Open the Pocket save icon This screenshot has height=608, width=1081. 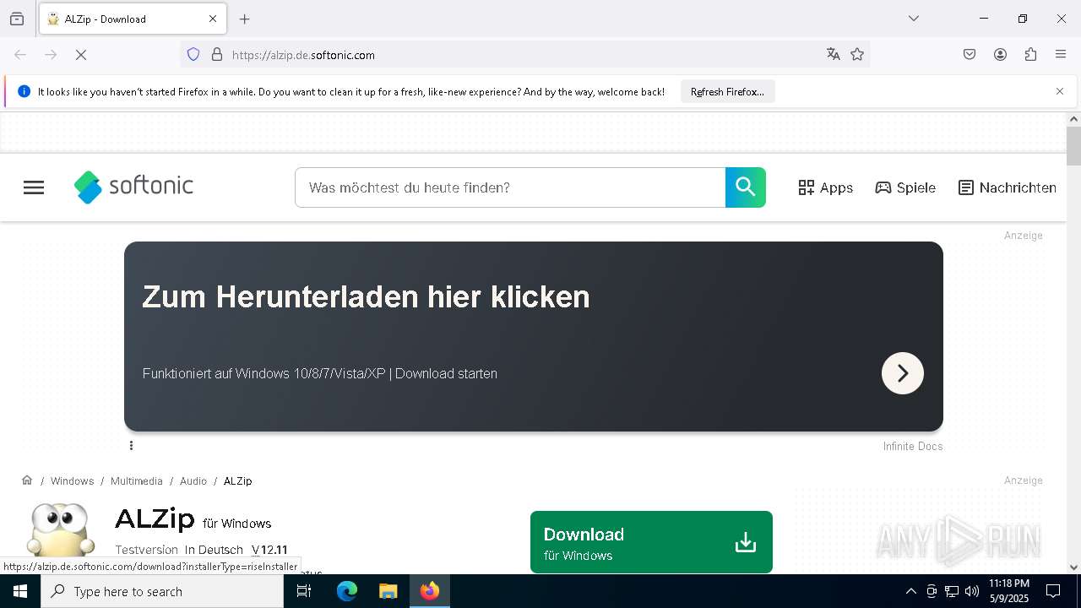tap(970, 55)
